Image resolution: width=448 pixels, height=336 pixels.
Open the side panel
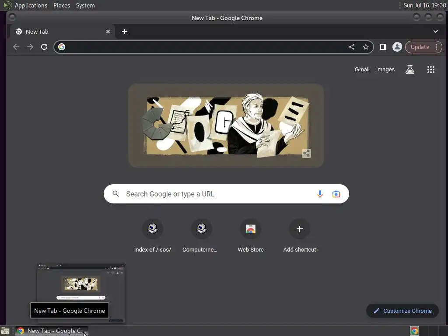383,47
